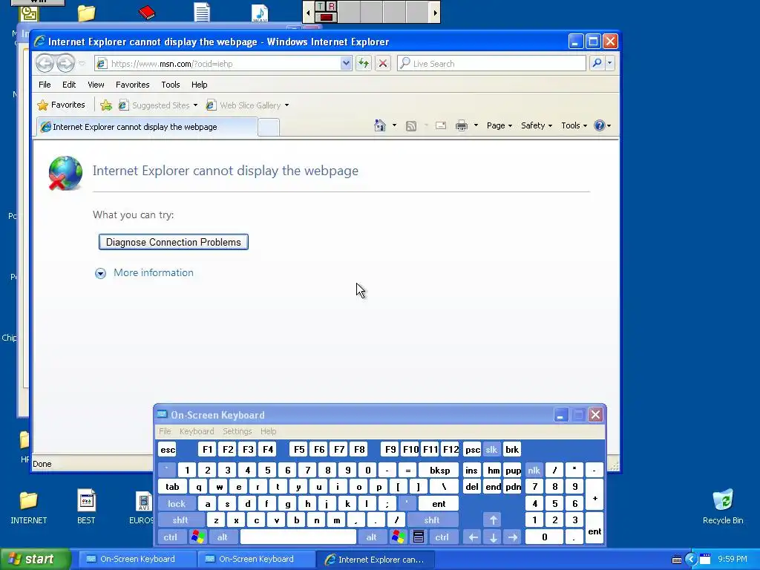Click the Start button on the taskbar

(36, 559)
